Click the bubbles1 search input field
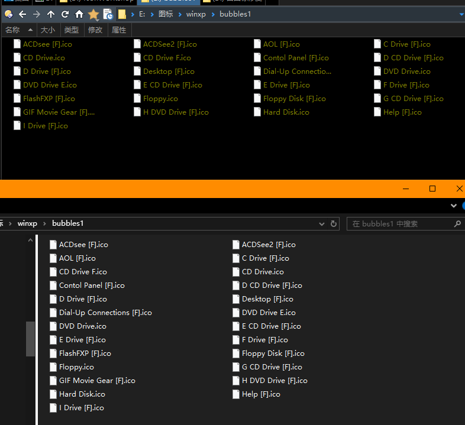Image resolution: width=465 pixels, height=425 pixels. coord(399,224)
